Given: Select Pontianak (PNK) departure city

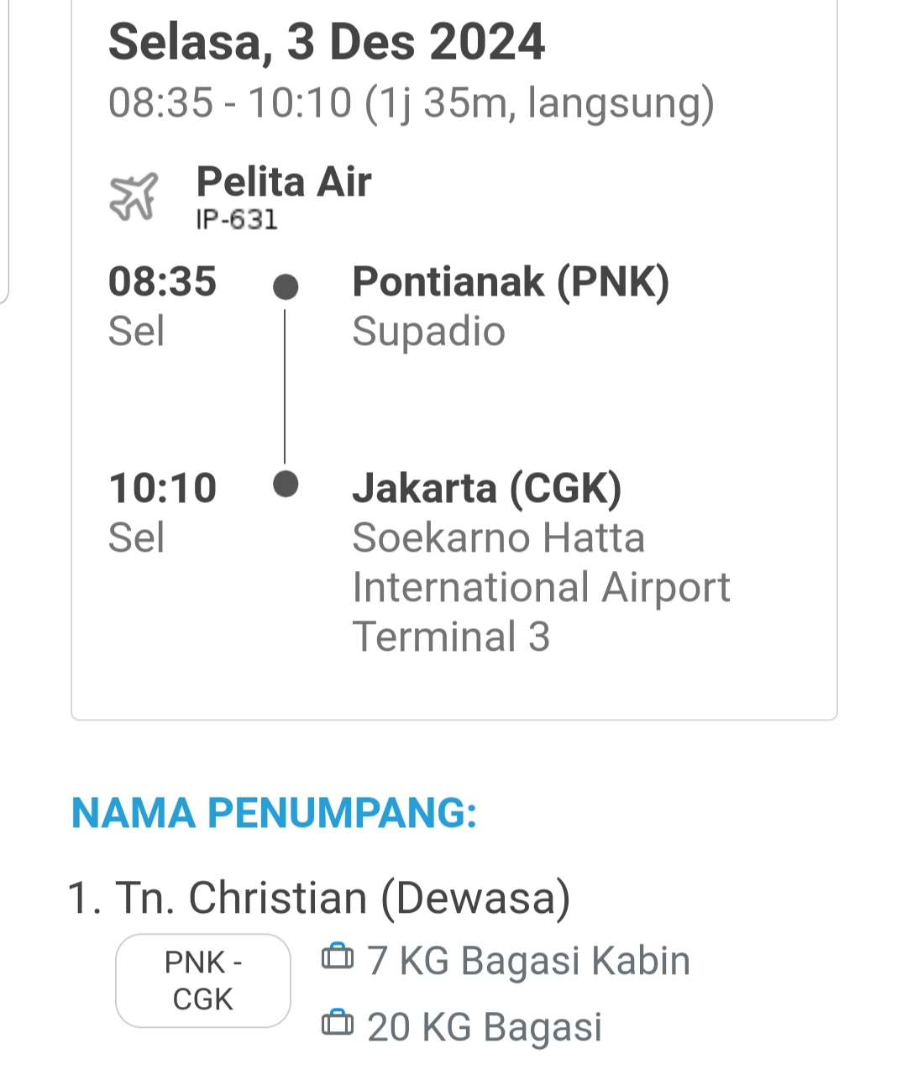Looking at the screenshot, I should click(511, 281).
